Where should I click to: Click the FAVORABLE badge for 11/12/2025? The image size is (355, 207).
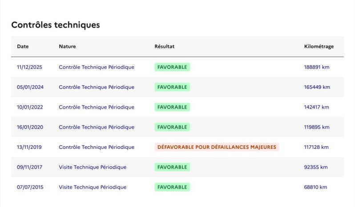click(172, 67)
